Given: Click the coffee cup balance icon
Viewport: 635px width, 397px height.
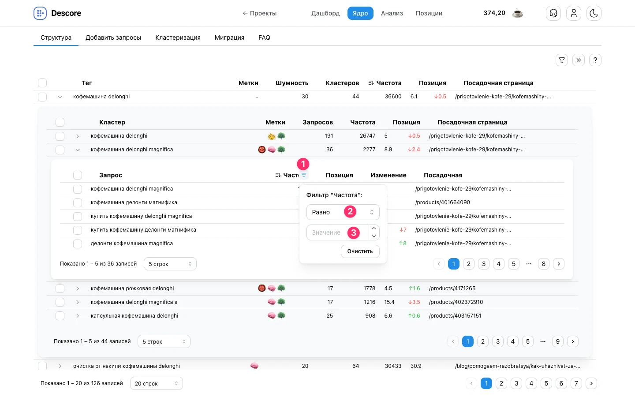Looking at the screenshot, I should click(x=518, y=13).
